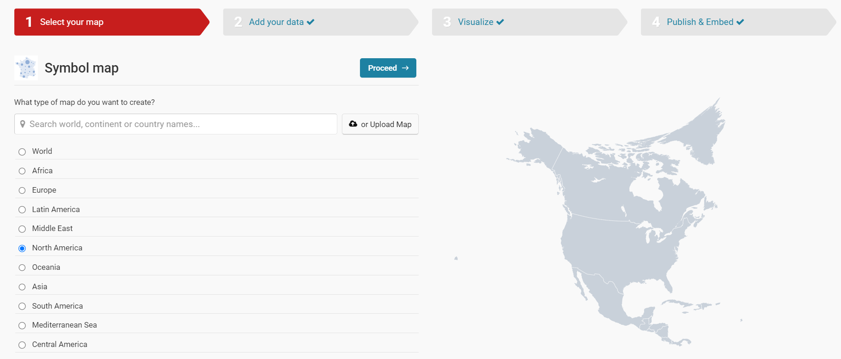Focus the map search input field
Screen dimensions: 841x359
click(x=176, y=124)
